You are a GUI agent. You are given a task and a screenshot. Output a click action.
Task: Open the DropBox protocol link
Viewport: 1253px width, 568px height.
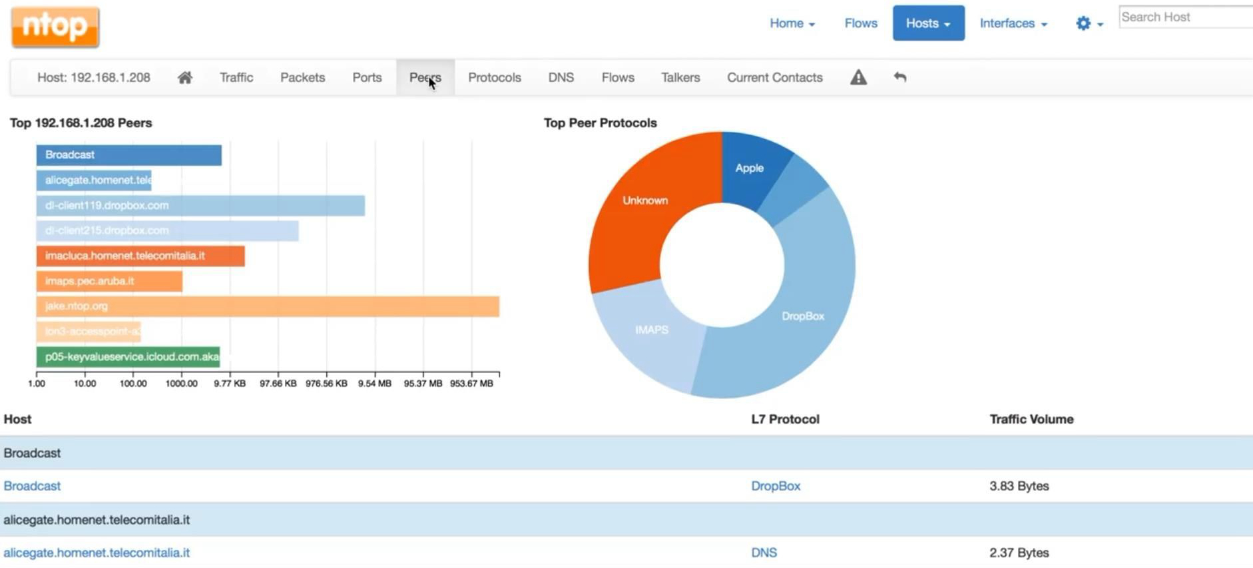point(776,486)
